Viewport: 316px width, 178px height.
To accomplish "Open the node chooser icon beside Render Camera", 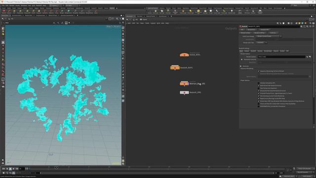I will coord(310,57).
